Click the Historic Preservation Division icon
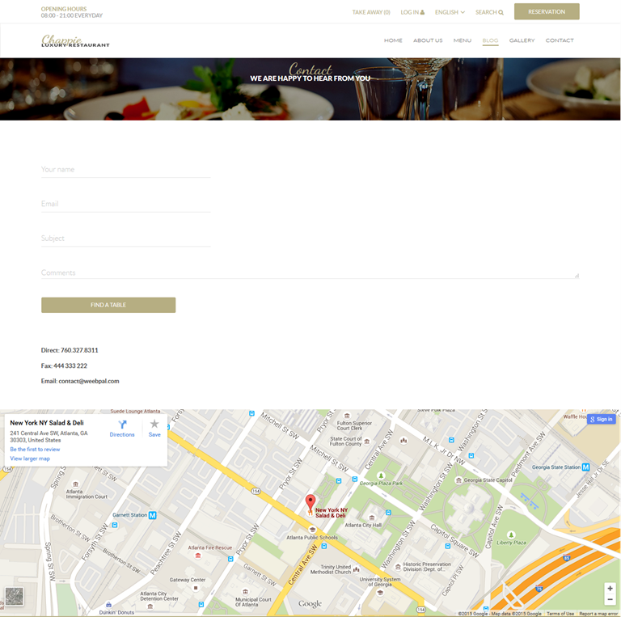 point(398,567)
